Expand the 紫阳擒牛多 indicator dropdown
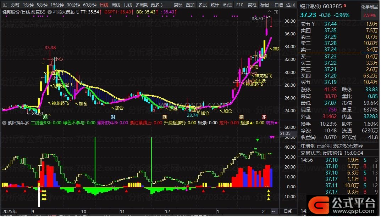This screenshot has width=381, height=217. (x=4, y=123)
